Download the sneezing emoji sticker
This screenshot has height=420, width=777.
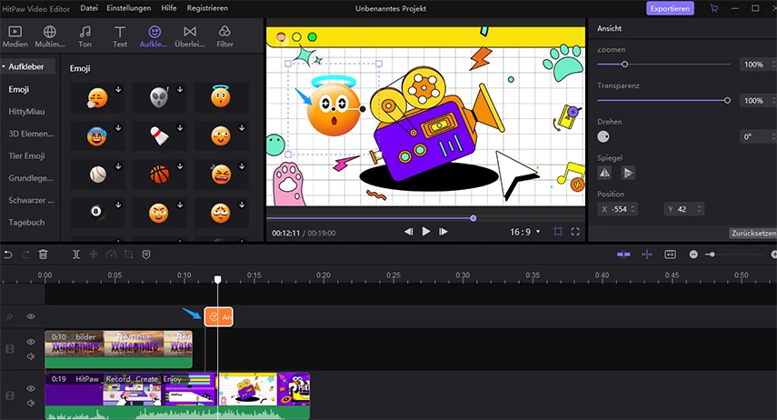tap(118, 89)
